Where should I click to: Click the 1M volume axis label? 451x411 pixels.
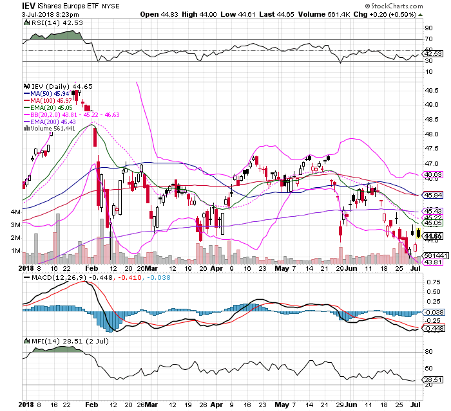[15, 251]
